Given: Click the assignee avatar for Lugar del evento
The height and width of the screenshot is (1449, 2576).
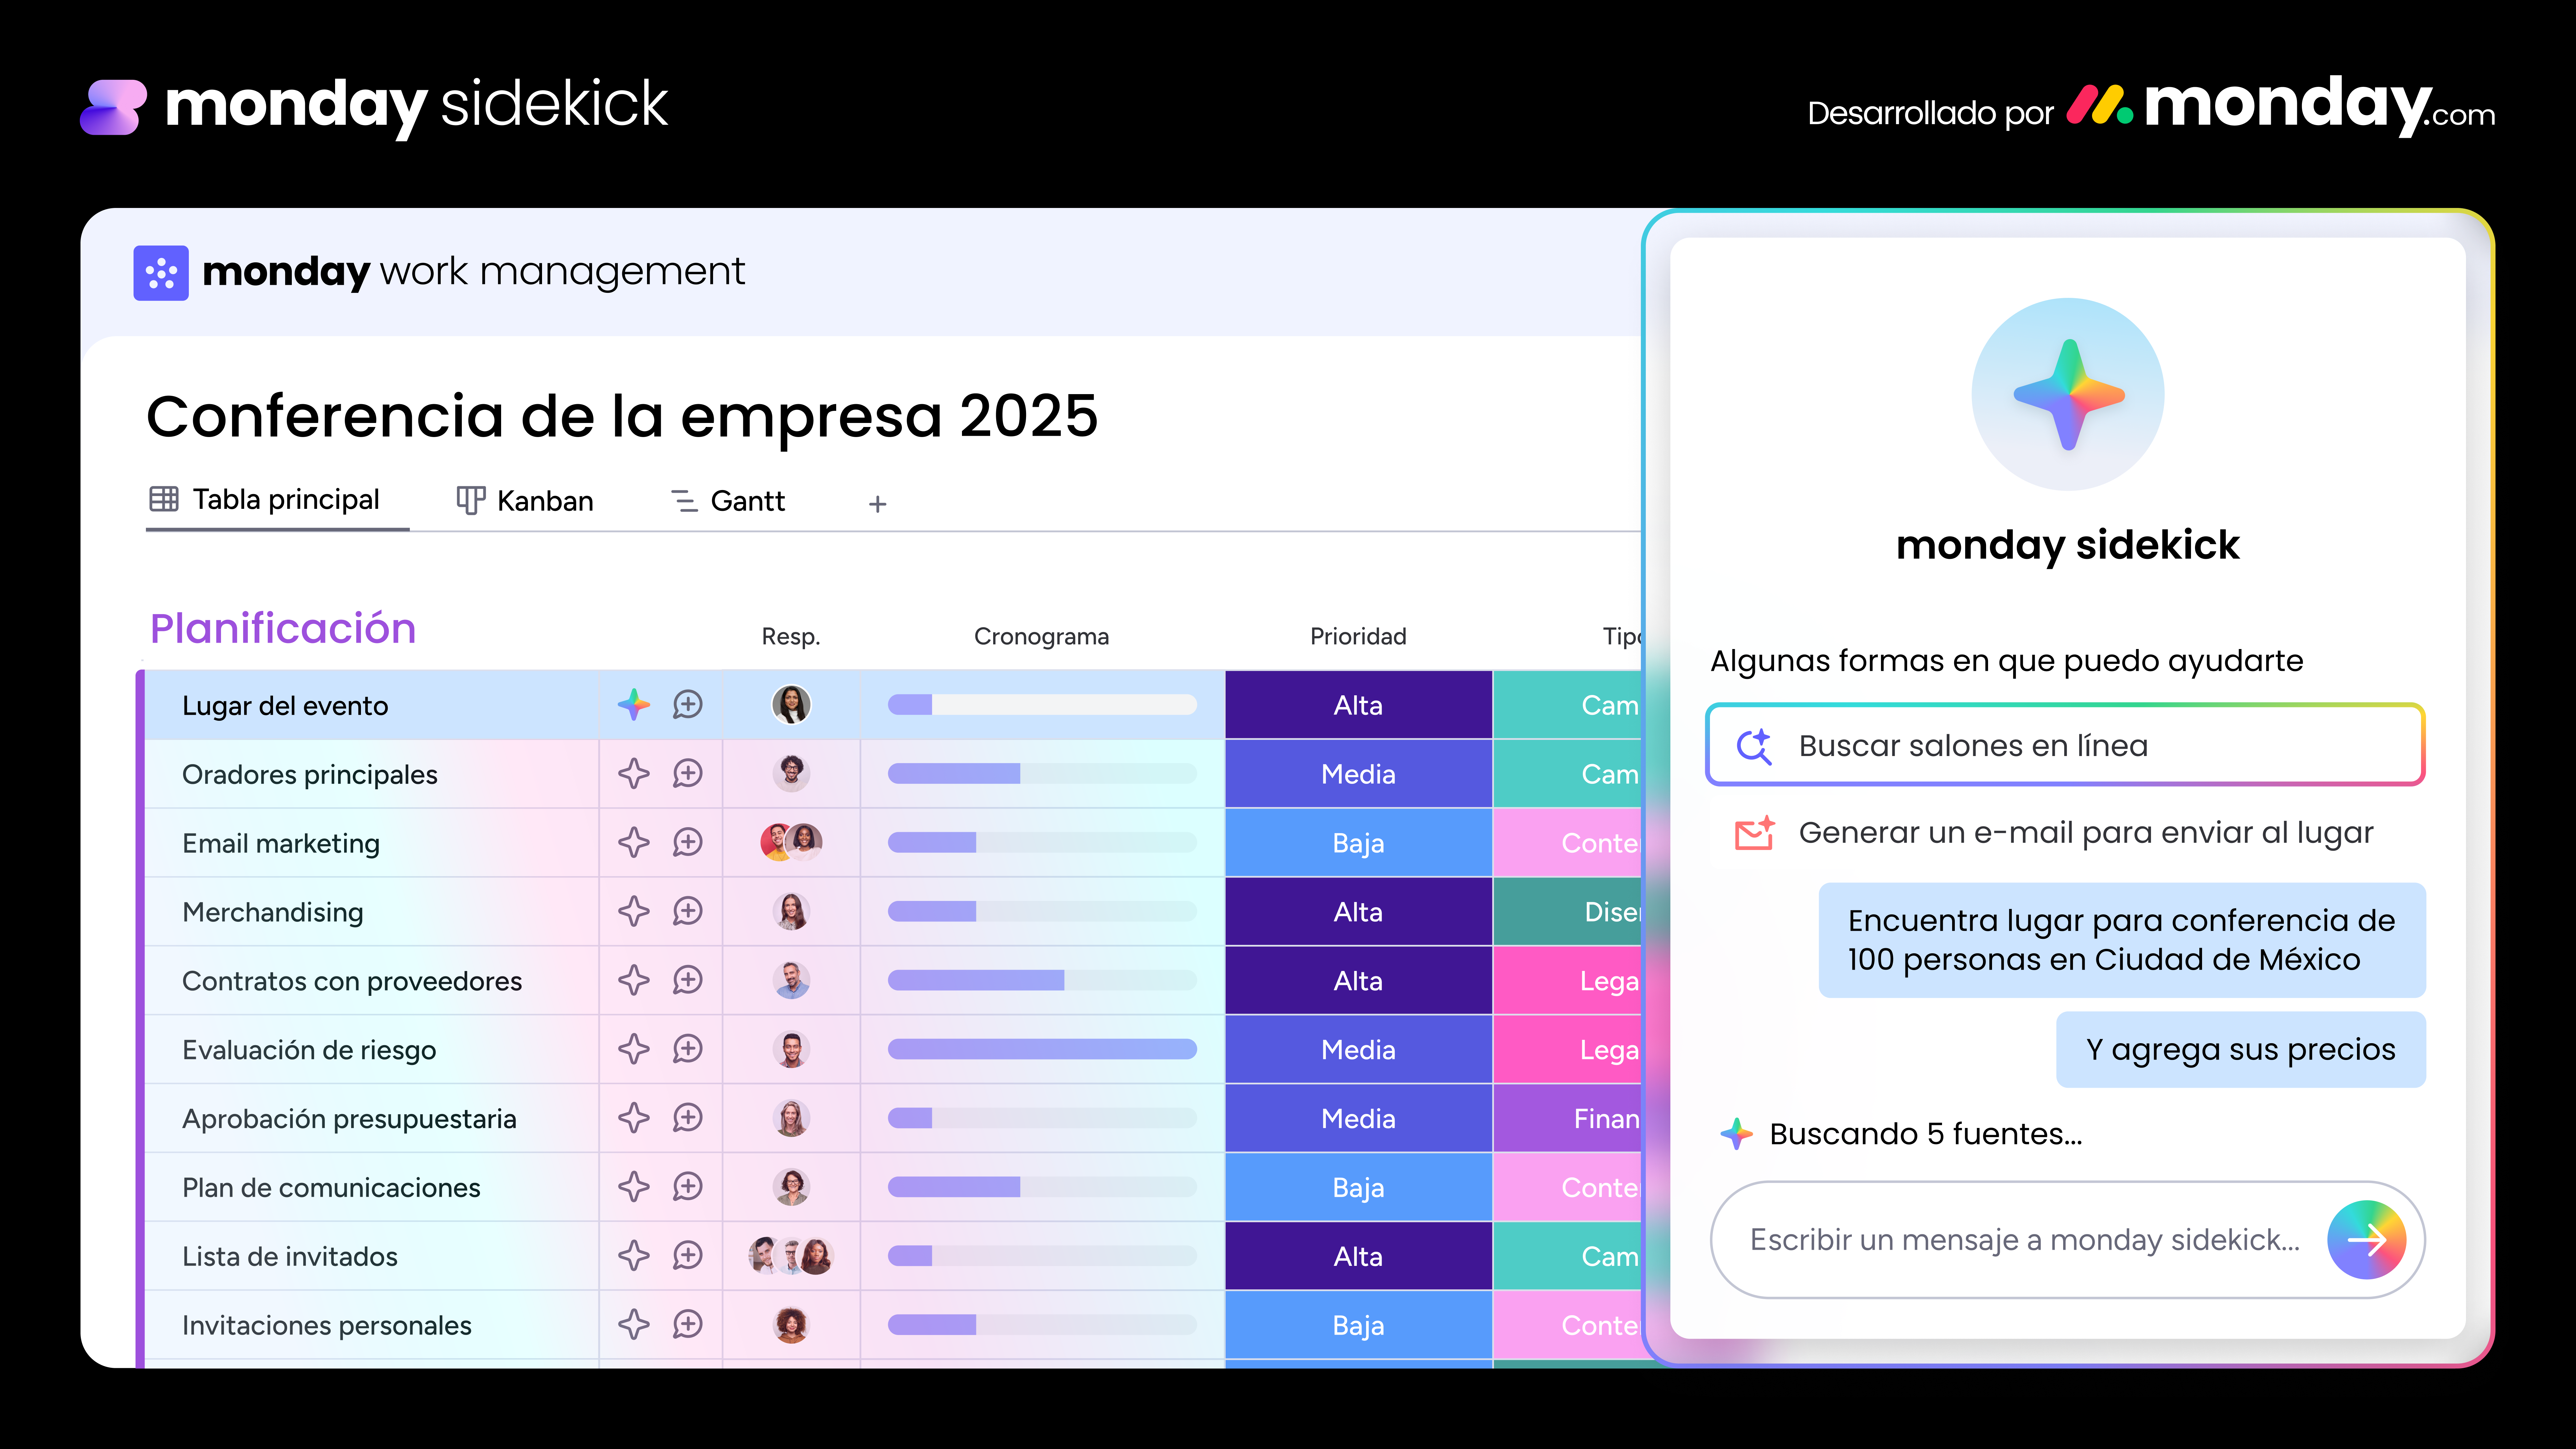Looking at the screenshot, I should tap(791, 705).
